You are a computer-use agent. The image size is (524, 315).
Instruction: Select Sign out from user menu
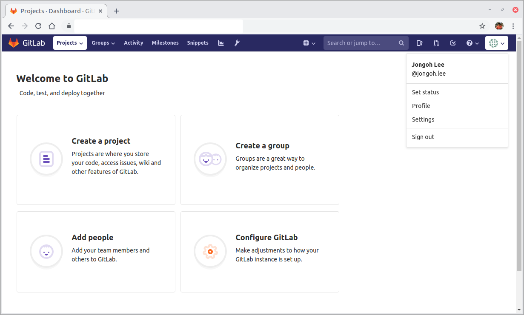[457, 137]
